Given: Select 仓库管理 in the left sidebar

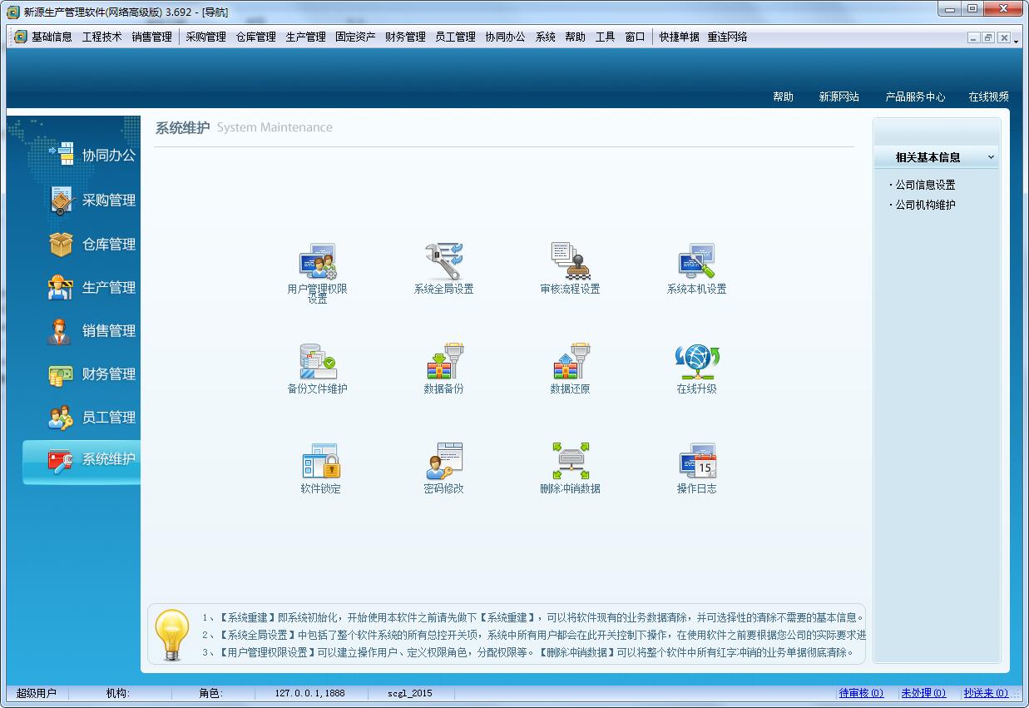Looking at the screenshot, I should (108, 245).
